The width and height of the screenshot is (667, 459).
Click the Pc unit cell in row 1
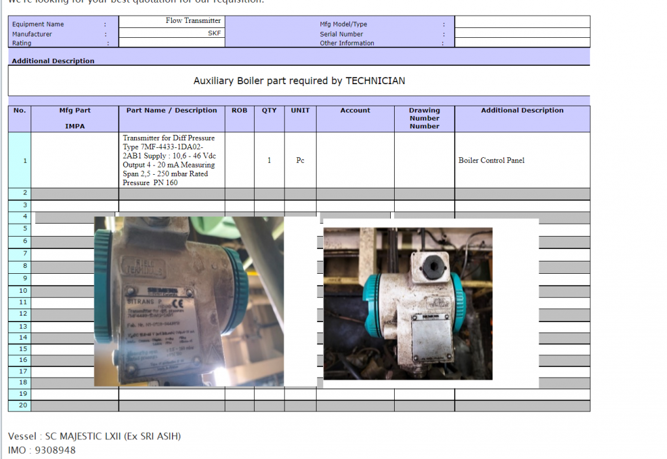coord(300,160)
